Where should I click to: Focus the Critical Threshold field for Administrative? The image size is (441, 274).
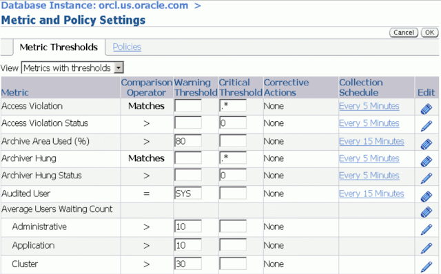(233, 226)
